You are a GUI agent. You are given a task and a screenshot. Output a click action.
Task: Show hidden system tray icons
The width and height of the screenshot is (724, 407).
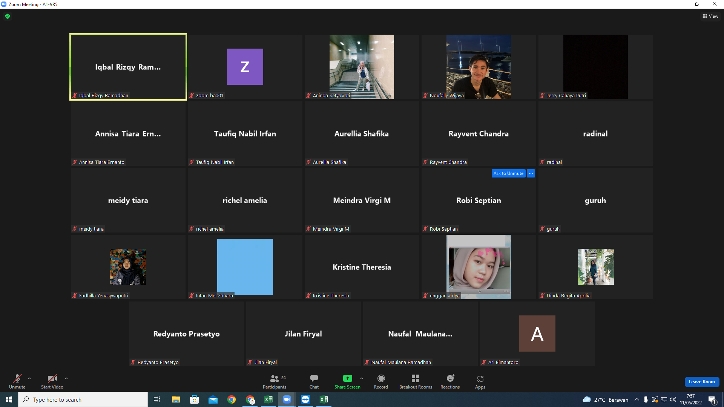(637, 399)
